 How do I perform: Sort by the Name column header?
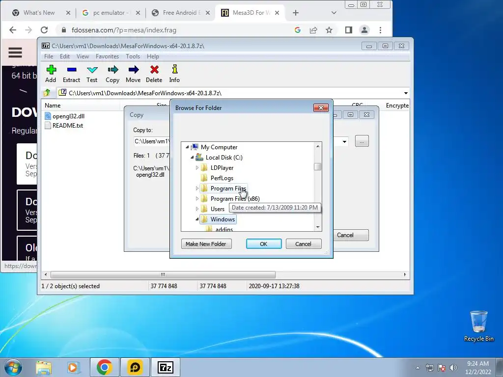[81, 106]
